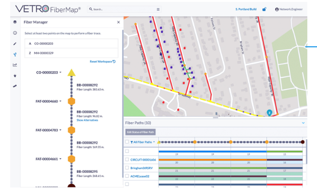
Task: Open the BringhamStRSRV link
Action: coord(141,168)
